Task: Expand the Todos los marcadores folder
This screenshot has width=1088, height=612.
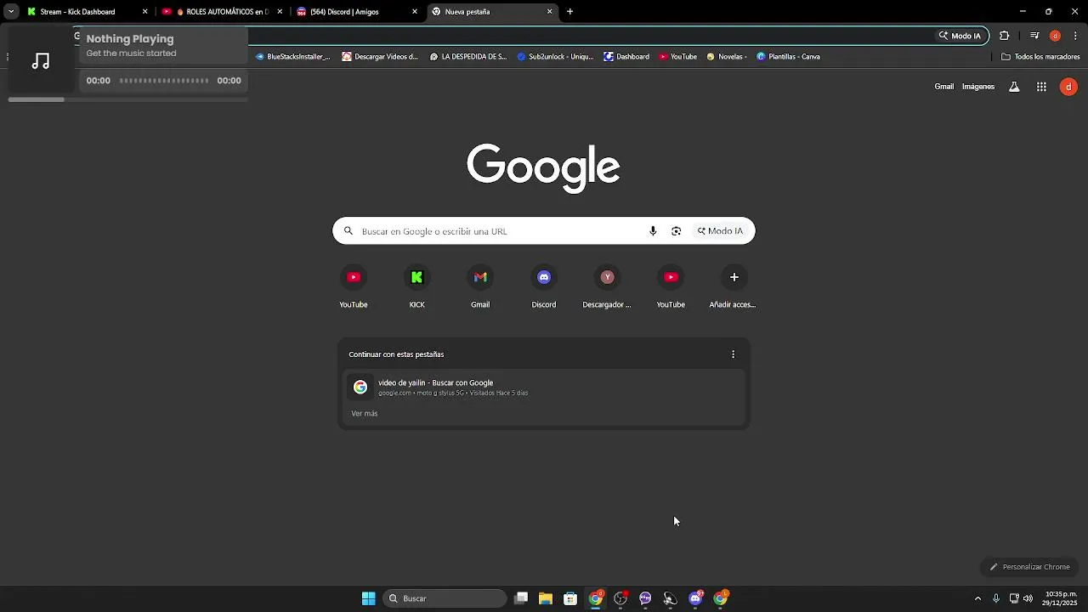Action: [1040, 57]
